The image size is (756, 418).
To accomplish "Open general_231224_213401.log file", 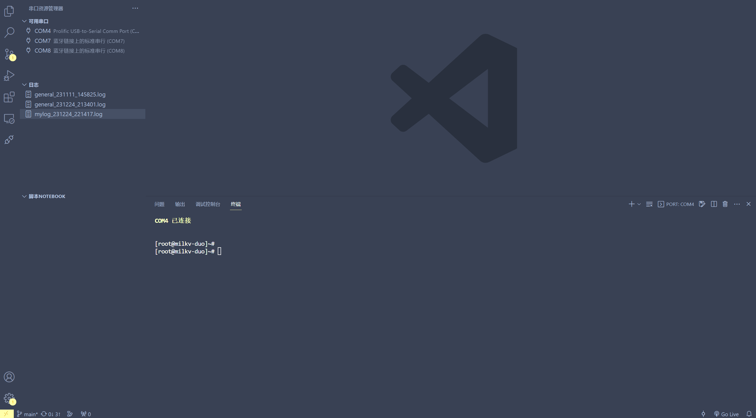I will (x=70, y=104).
